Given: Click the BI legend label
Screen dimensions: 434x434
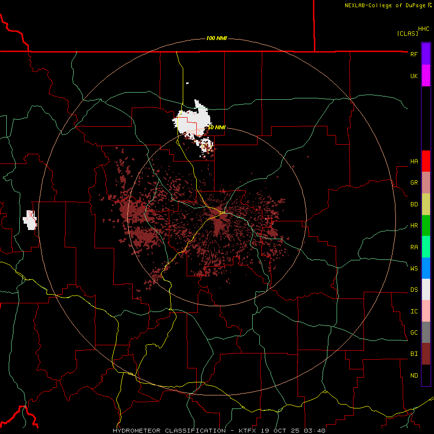Looking at the screenshot, I should (x=414, y=354).
